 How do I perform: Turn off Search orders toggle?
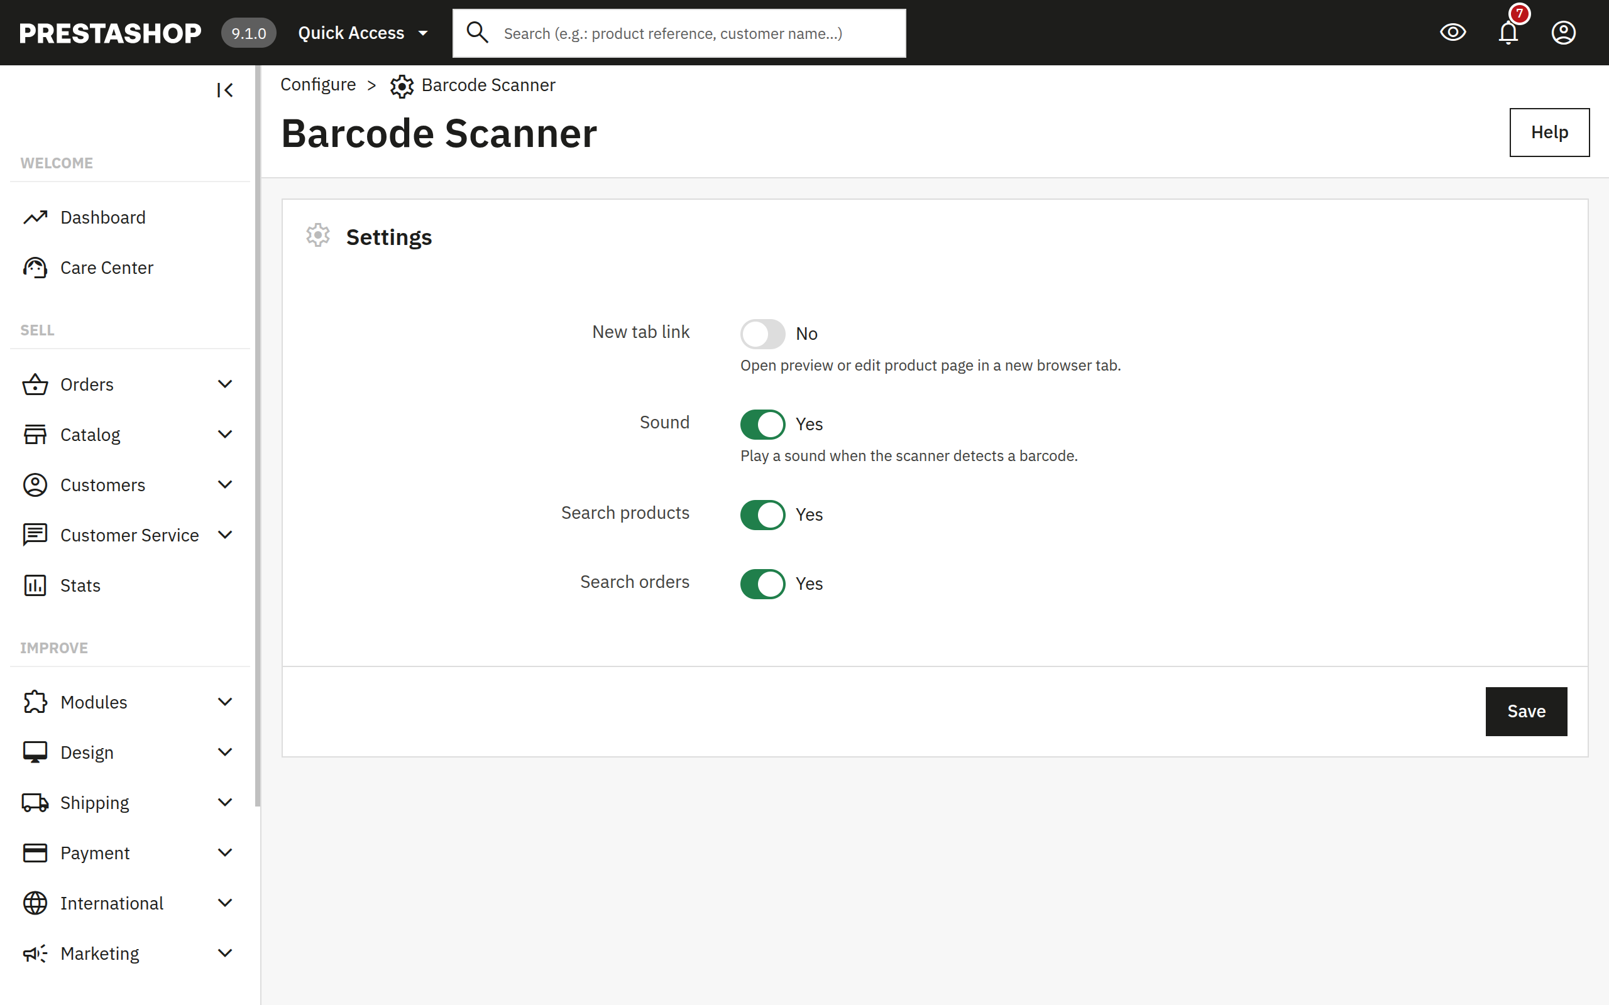pyautogui.click(x=762, y=584)
